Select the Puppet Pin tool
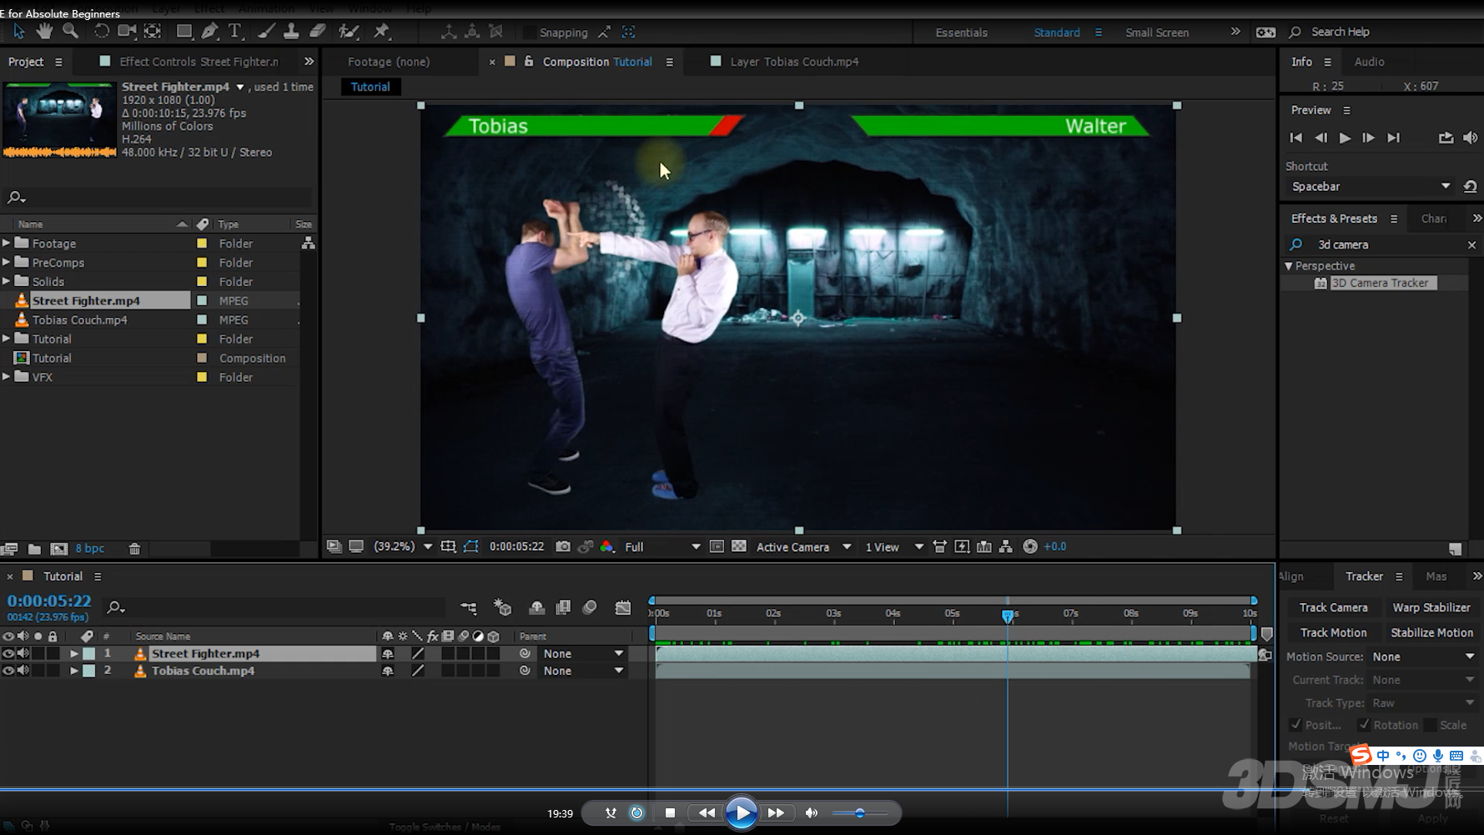1484x835 pixels. click(x=382, y=32)
